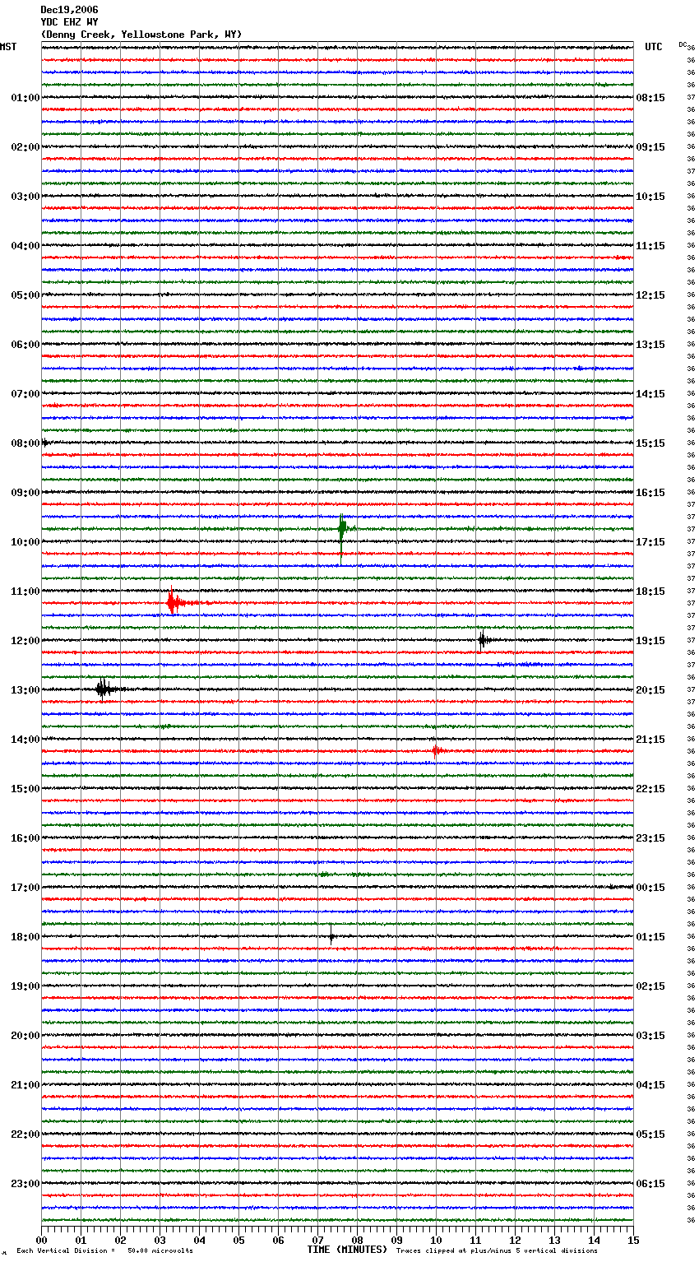This screenshot has height=1262, width=699.
Task: Click the 21:15 UTC time label
Action: pos(650,740)
